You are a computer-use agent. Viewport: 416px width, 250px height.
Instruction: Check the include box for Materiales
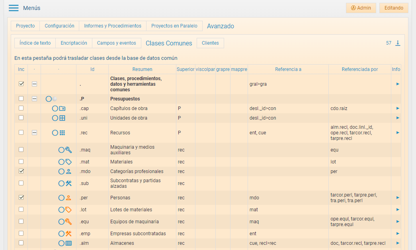[21, 161]
